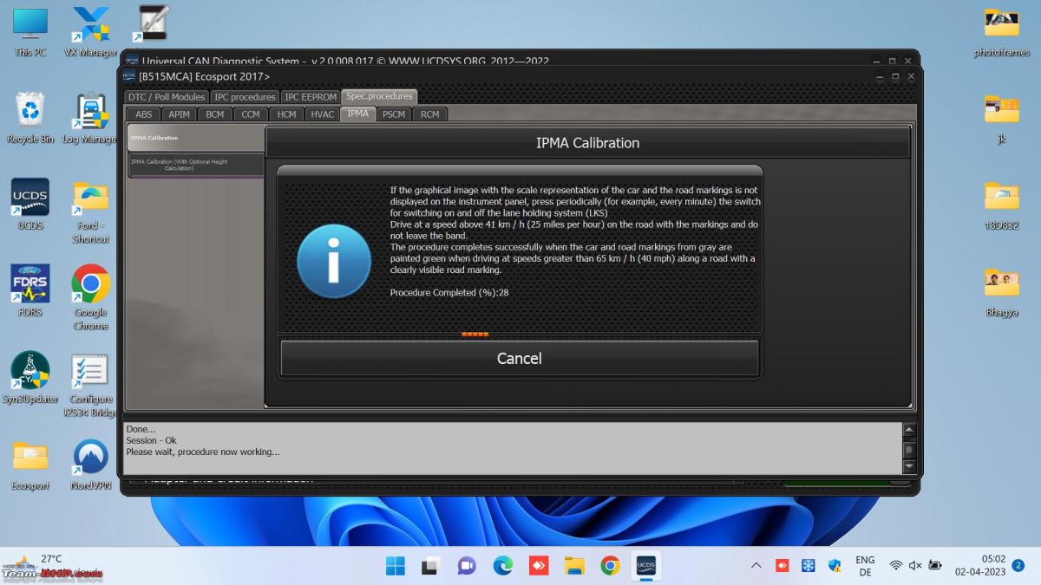
Task: Click 'Session - Ok' log line
Action: click(151, 440)
